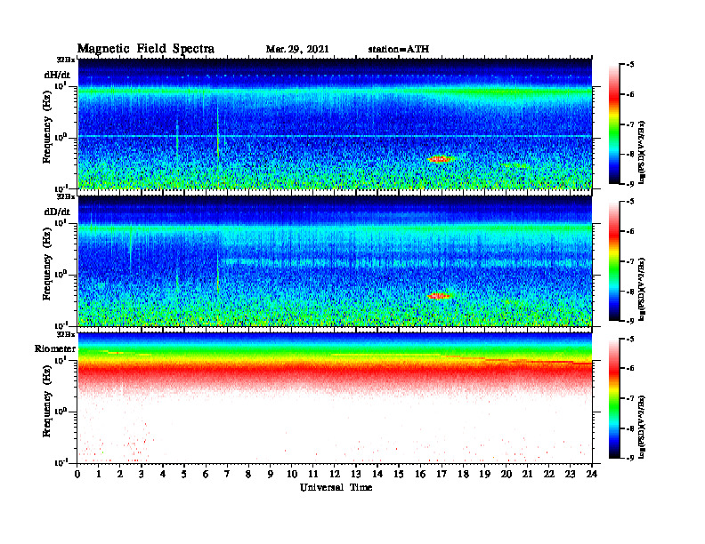705x544 pixels.
Task: Click hour tick label "2" on time axis
Action: (120, 474)
